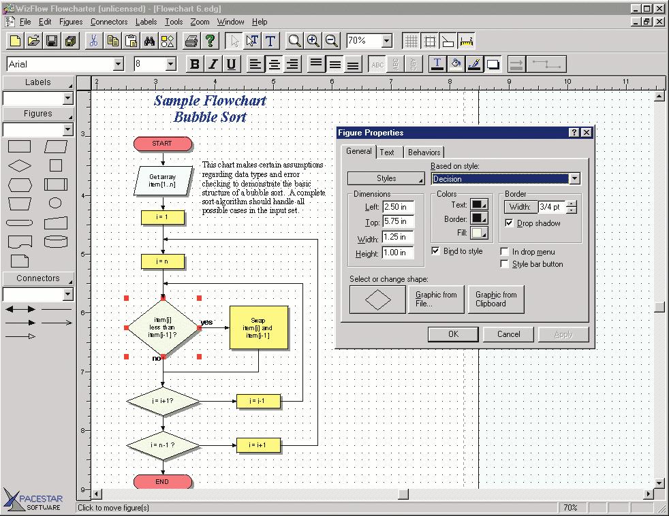
Task: Open the Styles button menu
Action: [x=386, y=178]
